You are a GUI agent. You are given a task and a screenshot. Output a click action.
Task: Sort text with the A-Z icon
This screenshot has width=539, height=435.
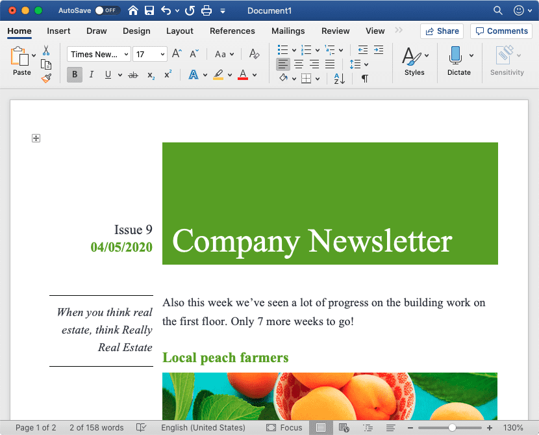[340, 79]
